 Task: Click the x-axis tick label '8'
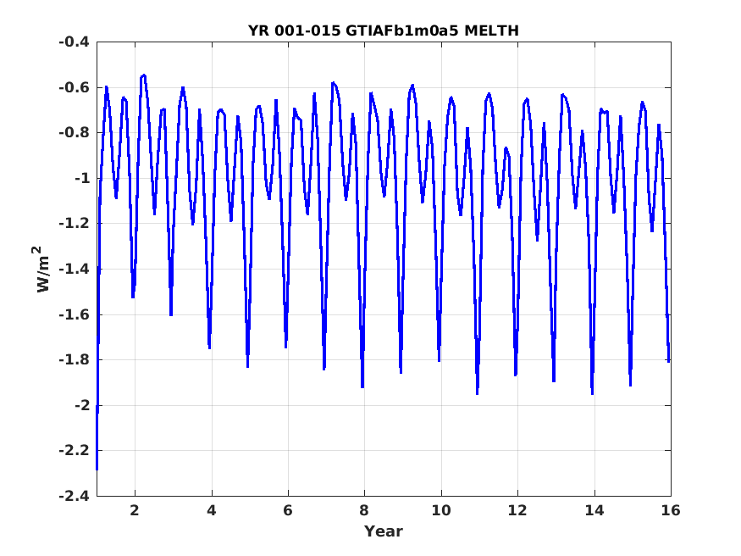click(x=364, y=510)
